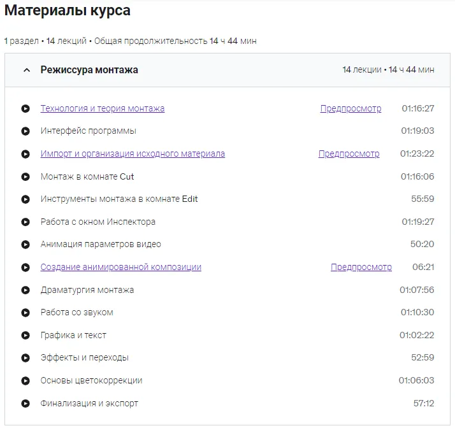455x428 pixels.
Task: Open Создание анимированной композиции lecture link
Action: (x=121, y=267)
